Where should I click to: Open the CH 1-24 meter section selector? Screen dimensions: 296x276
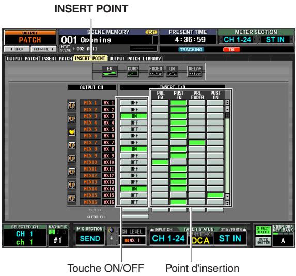click(x=238, y=40)
